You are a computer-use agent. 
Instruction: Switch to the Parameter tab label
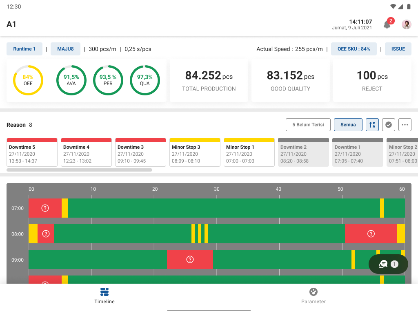click(x=313, y=302)
